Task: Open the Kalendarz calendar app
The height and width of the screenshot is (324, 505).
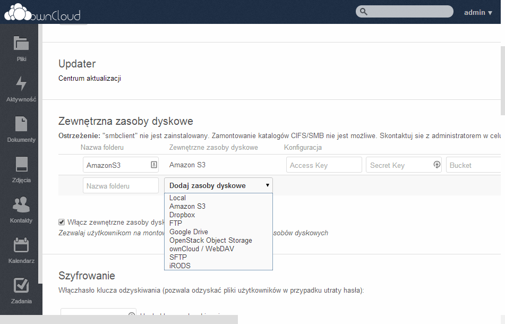Action: pos(21,250)
